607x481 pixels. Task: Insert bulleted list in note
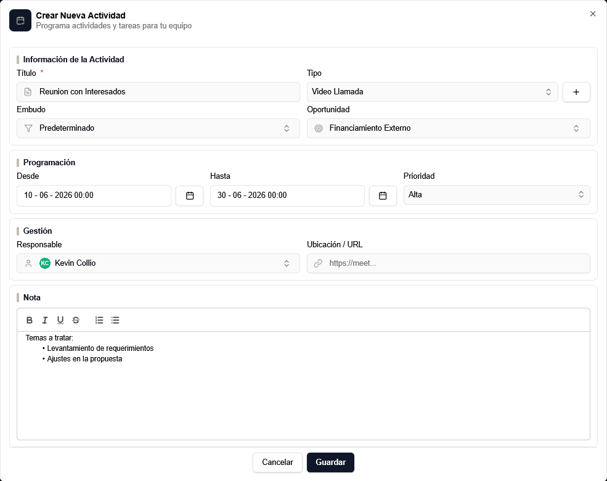(x=115, y=320)
